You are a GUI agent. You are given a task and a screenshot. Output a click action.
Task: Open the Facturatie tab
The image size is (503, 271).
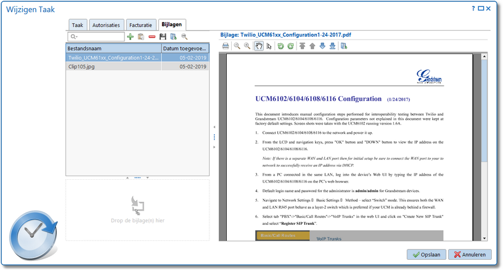(x=140, y=25)
